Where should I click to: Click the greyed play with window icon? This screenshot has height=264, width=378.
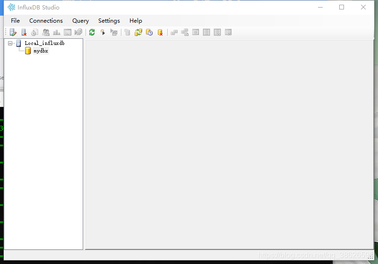[x=113, y=32]
